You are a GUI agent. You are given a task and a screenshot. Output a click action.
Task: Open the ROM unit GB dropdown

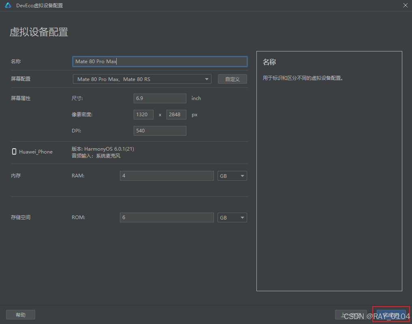click(x=232, y=217)
